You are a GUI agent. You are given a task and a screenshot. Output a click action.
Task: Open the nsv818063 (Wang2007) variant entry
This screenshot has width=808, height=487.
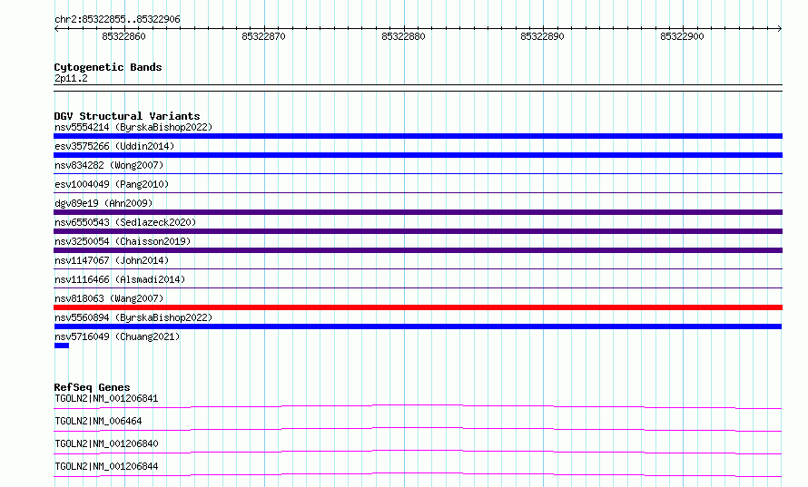click(x=109, y=298)
